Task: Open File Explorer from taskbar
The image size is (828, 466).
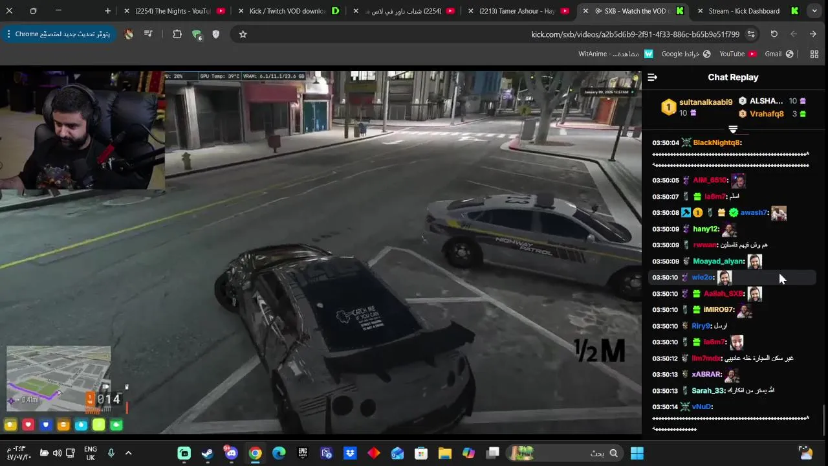Action: coord(445,453)
